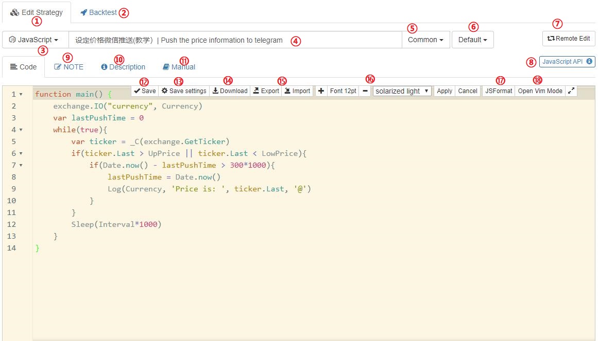Open the Description tab
Viewport: 598px width, 341px height.
click(123, 67)
